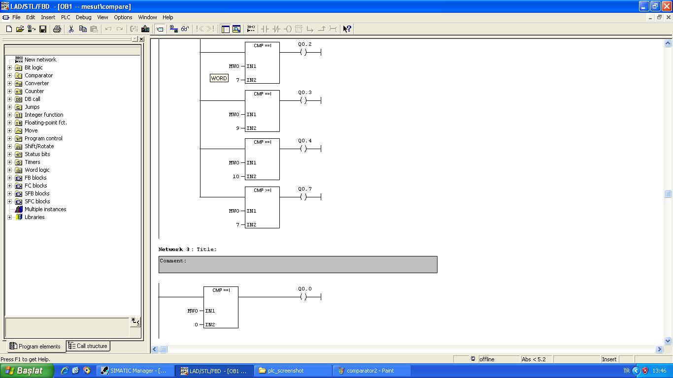Click the Cut scissors icon
The height and width of the screenshot is (378, 673).
coord(71,29)
